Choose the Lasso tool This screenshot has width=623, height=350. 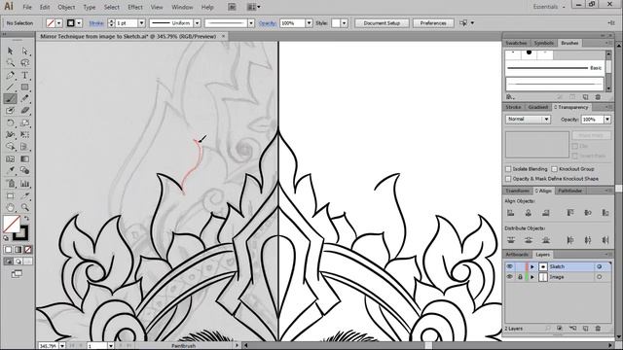[24, 62]
